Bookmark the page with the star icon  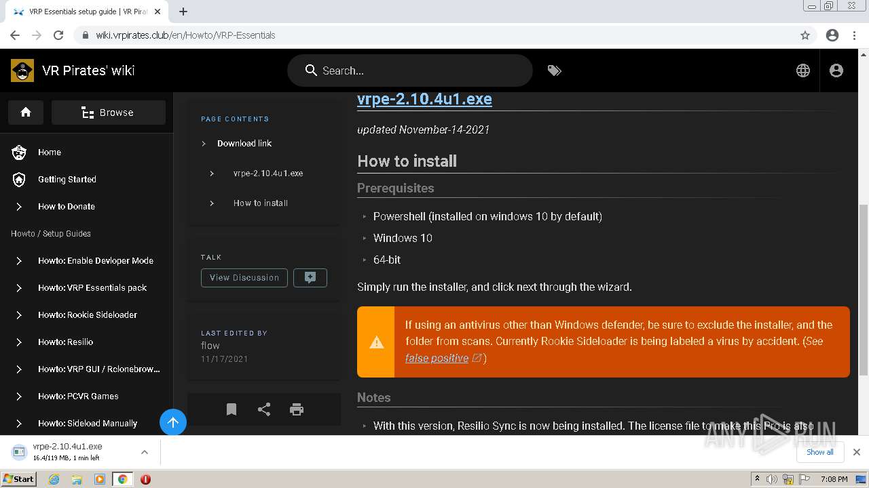point(805,35)
